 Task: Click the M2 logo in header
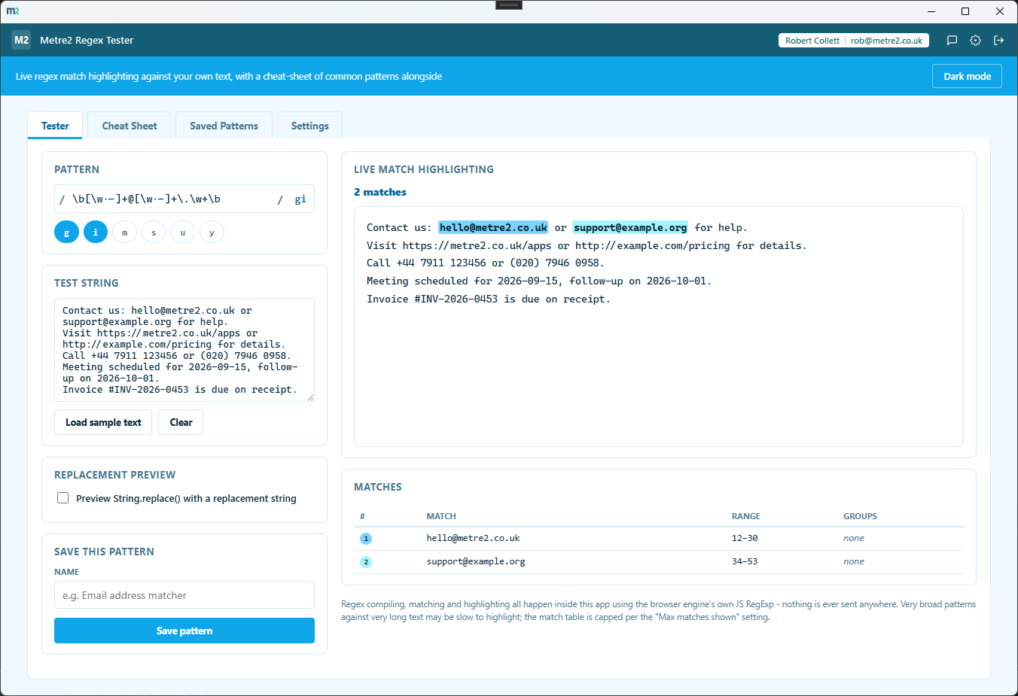tap(21, 41)
